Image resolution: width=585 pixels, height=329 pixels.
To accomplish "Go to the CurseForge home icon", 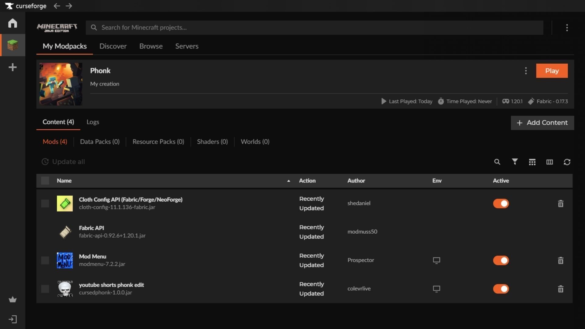I will click(x=12, y=23).
